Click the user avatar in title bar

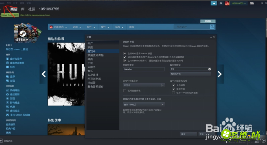coord(227,3)
